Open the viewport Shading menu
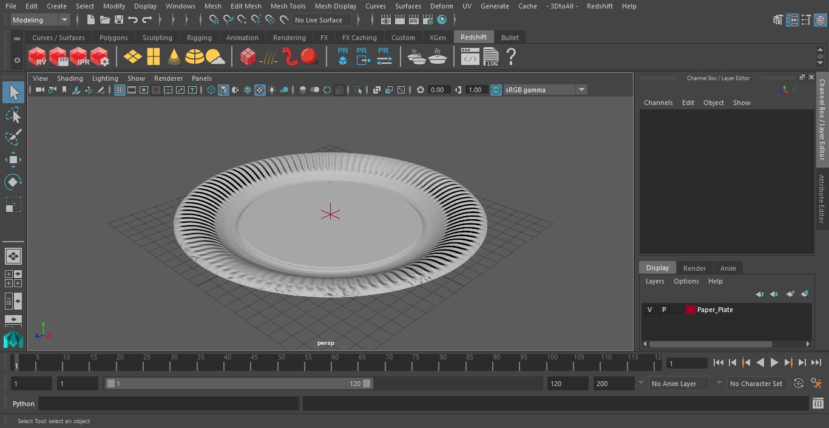829x428 pixels. point(70,78)
